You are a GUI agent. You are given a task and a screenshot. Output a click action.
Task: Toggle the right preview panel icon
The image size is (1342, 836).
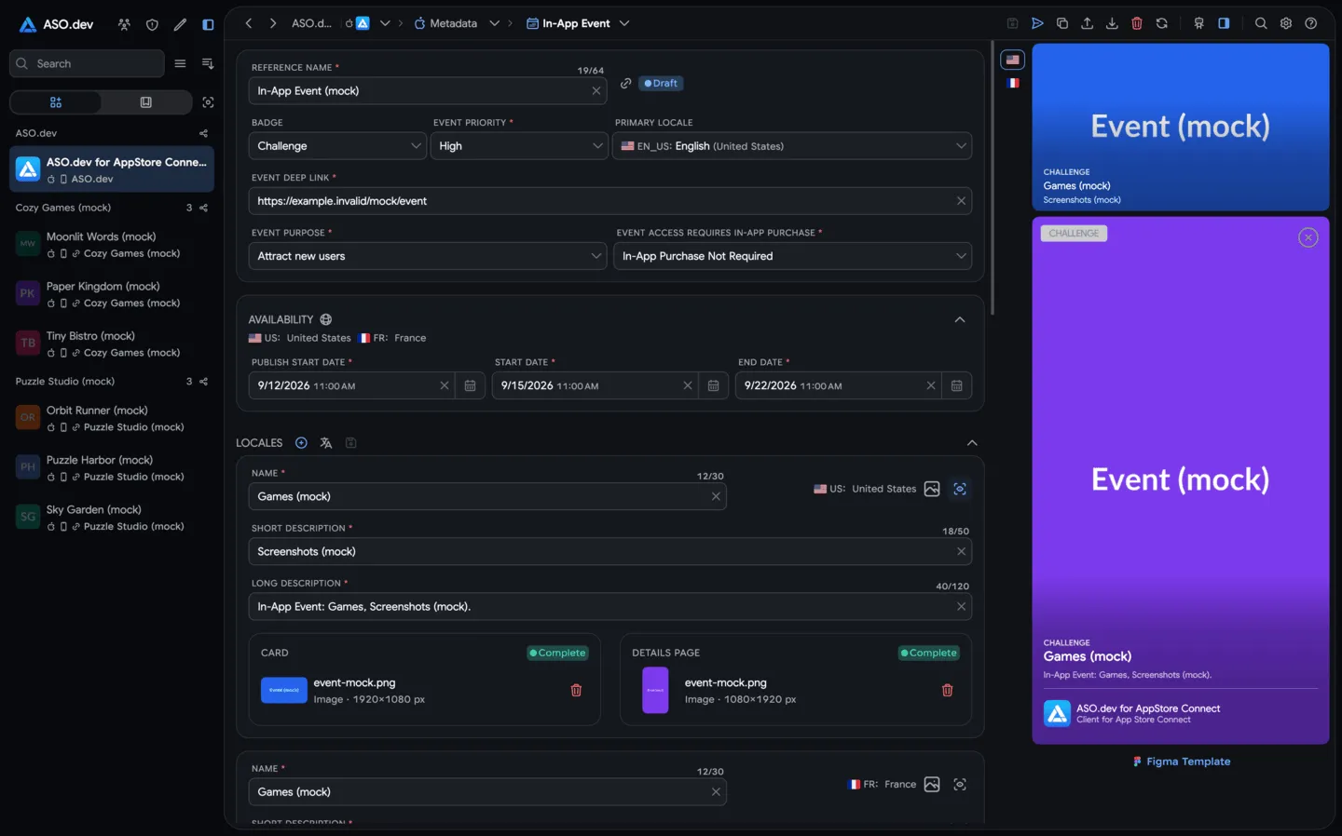tap(1224, 23)
